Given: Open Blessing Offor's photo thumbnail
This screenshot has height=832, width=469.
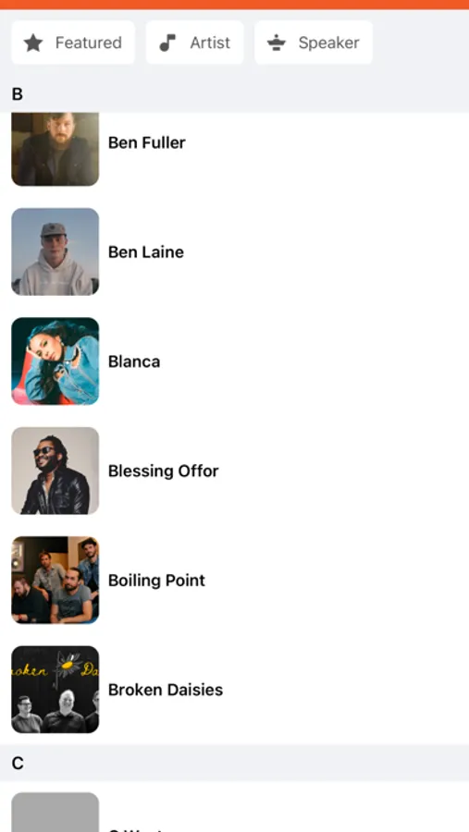Looking at the screenshot, I should point(56,471).
